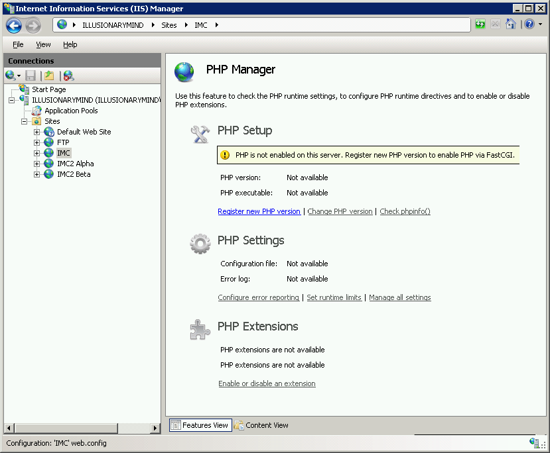Image resolution: width=550 pixels, height=453 pixels.
Task: Click the PHP Manager globe icon
Action: 184,72
